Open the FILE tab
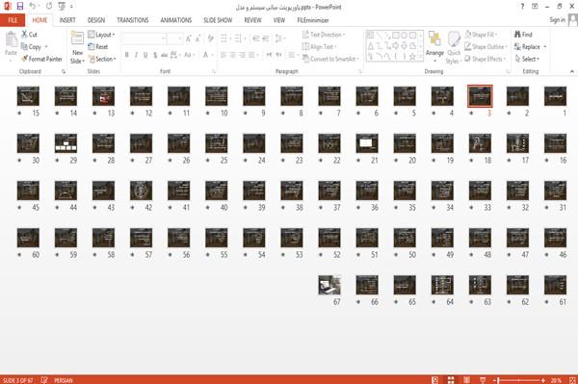This screenshot has height=384, width=578. tap(13, 20)
